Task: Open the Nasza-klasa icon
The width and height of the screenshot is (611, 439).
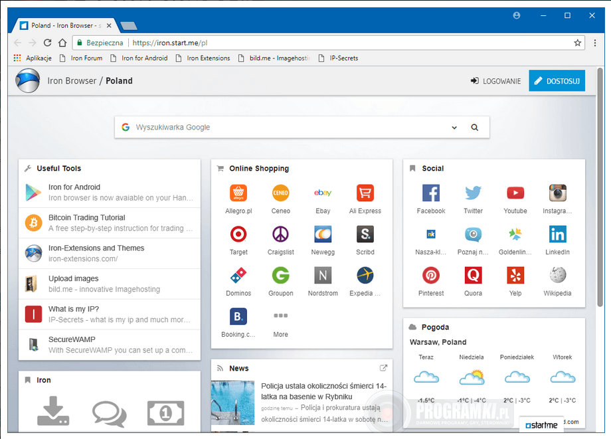Action: 431,234
